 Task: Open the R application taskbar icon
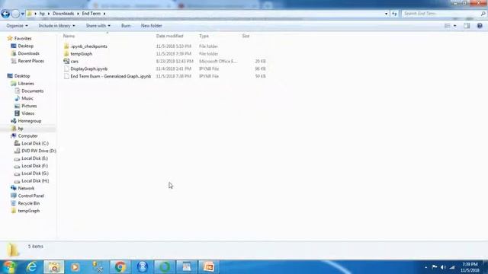[143, 267]
